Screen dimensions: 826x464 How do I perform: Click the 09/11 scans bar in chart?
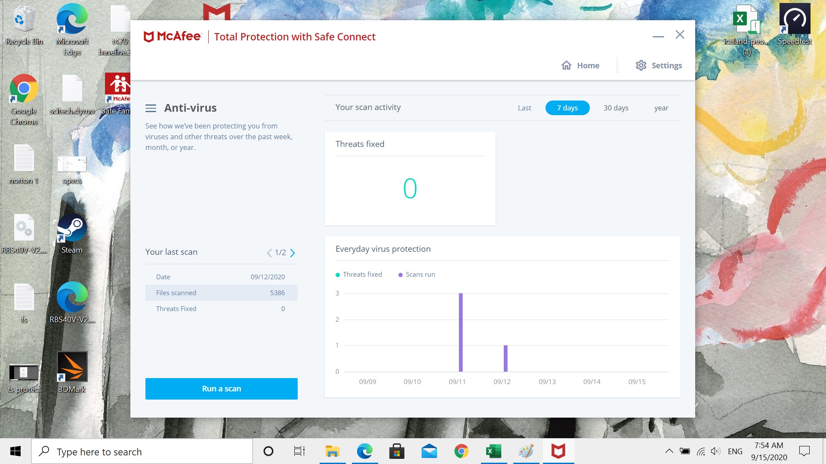coord(461,332)
